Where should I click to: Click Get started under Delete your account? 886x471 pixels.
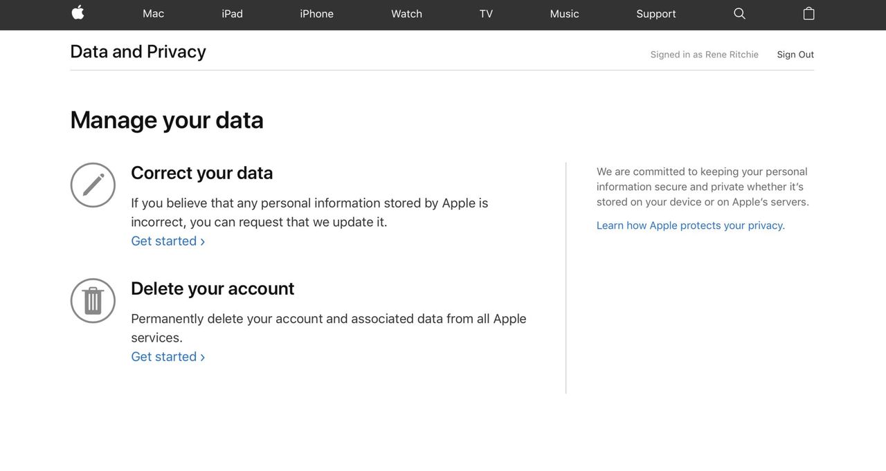point(168,356)
